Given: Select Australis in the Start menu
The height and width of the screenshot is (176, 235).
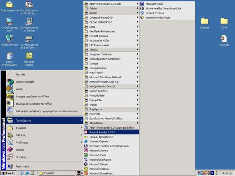Looking at the screenshot, I should coord(45,74).
